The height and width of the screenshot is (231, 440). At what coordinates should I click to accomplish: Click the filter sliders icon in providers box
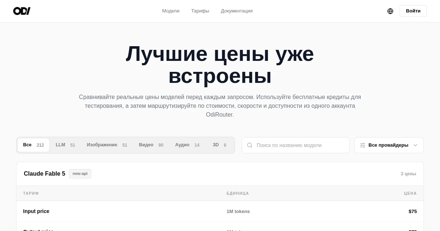[x=363, y=145]
